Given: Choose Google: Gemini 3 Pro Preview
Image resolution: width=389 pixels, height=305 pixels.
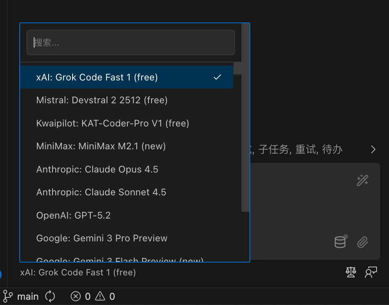Looking at the screenshot, I should 126,238.
